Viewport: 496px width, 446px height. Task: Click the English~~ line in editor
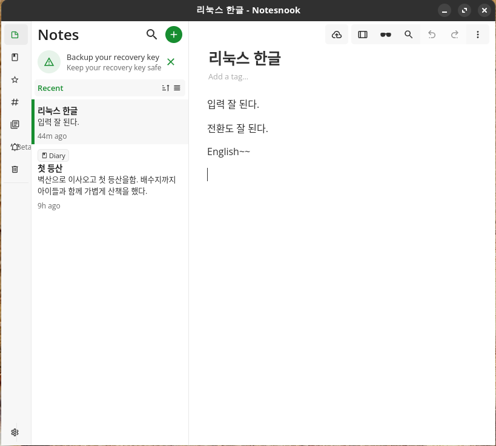click(228, 152)
